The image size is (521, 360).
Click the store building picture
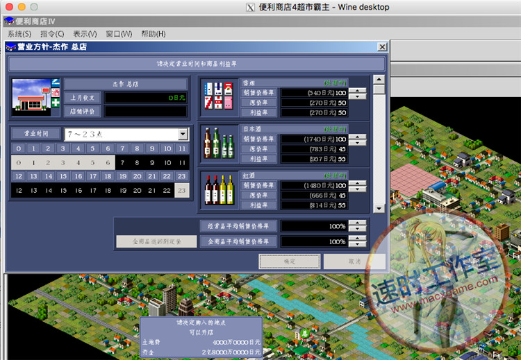(x=31, y=97)
